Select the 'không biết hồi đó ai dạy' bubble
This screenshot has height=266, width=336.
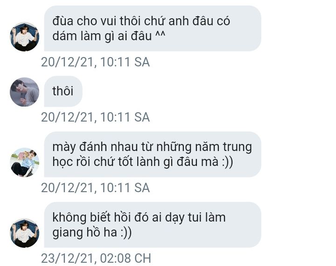point(153,225)
